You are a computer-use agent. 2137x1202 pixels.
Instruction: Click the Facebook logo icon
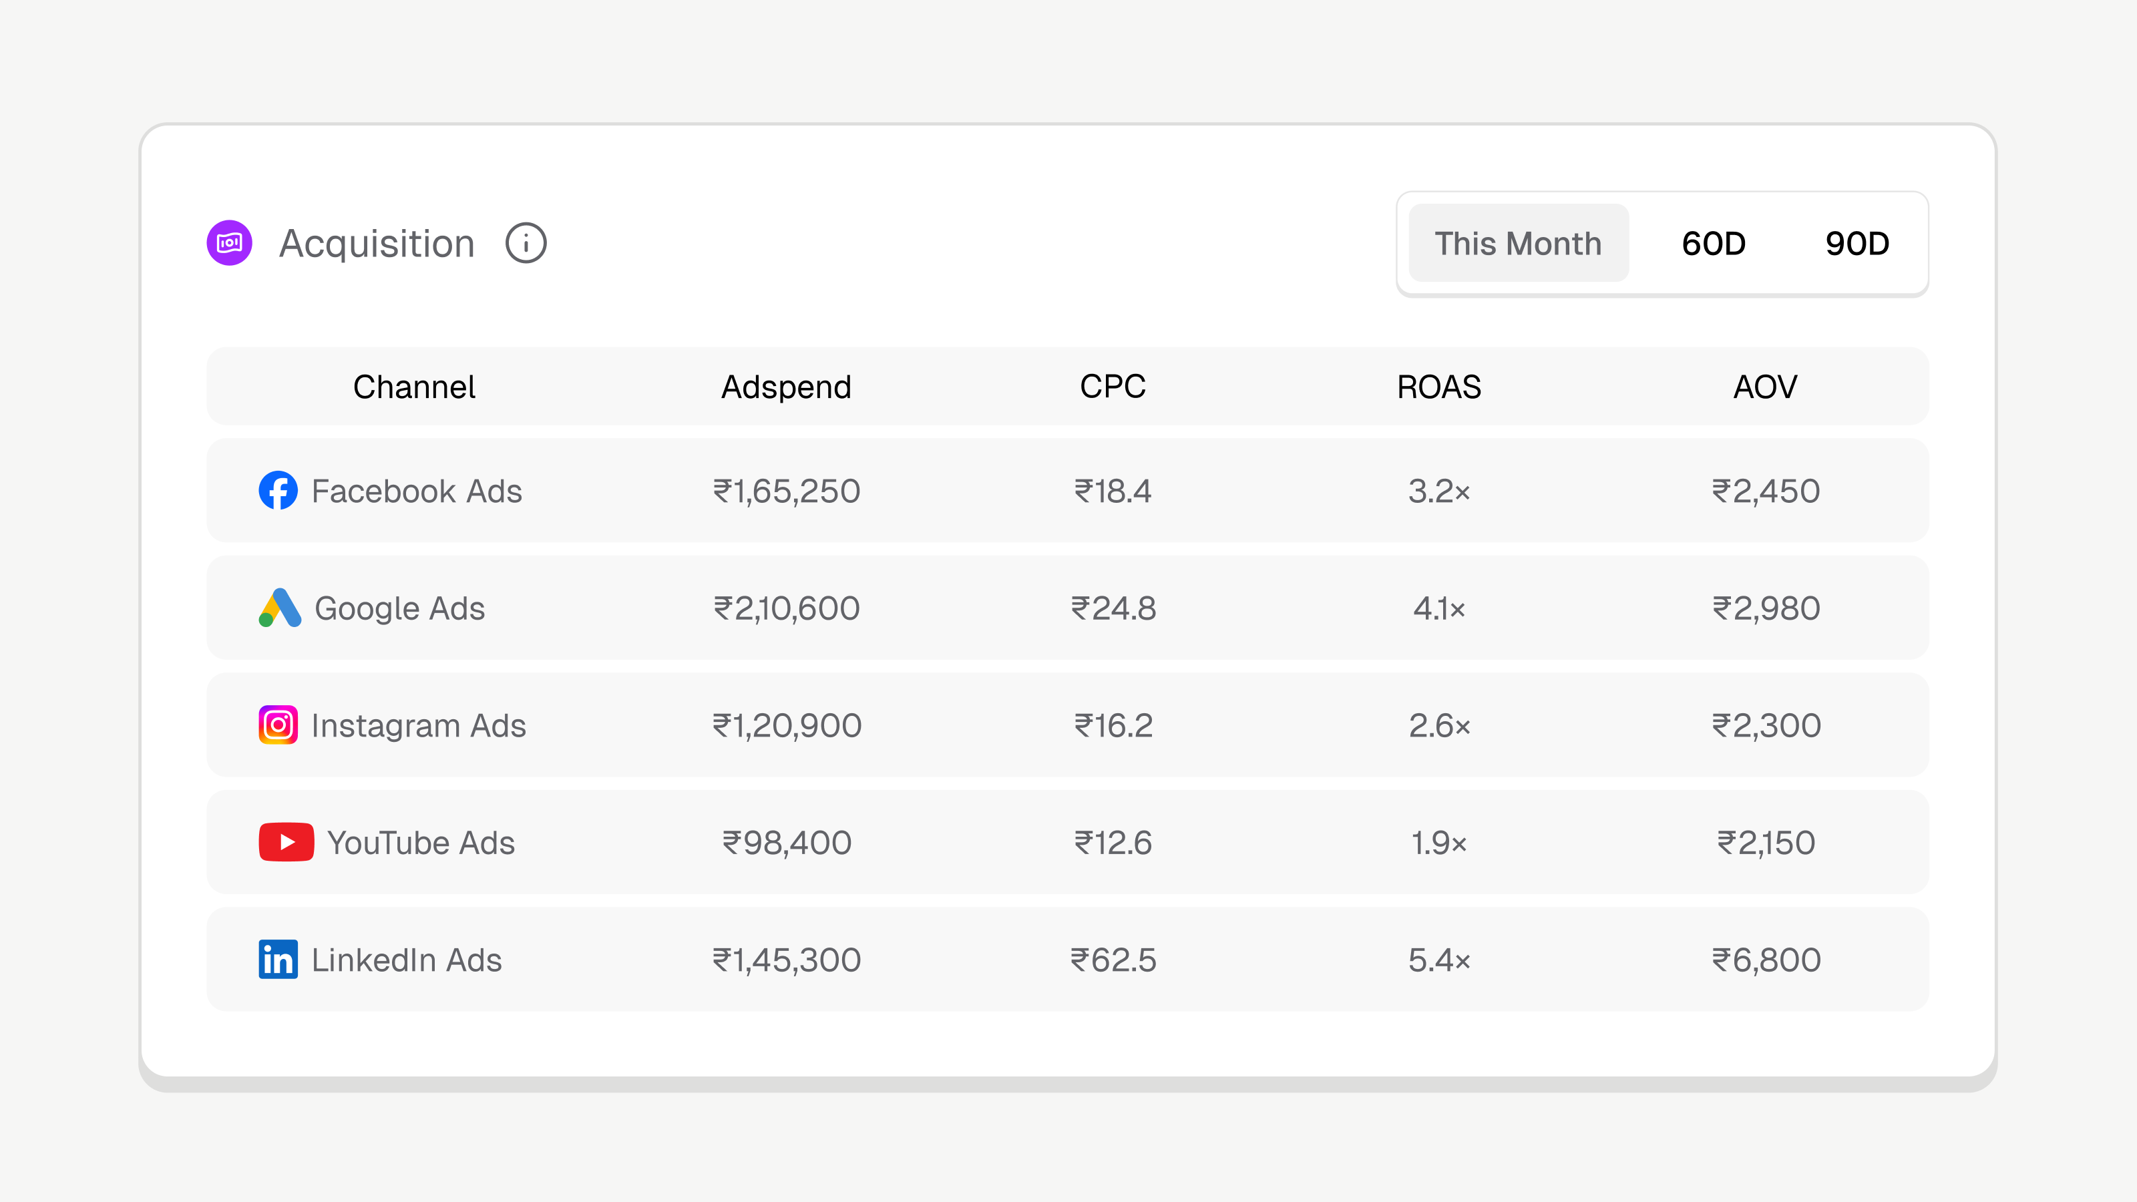pos(278,490)
